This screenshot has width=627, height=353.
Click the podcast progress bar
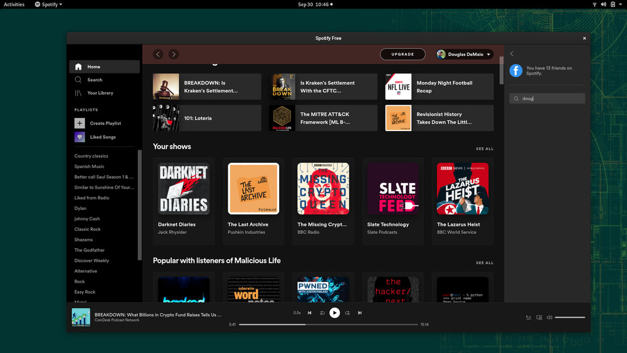click(x=328, y=325)
